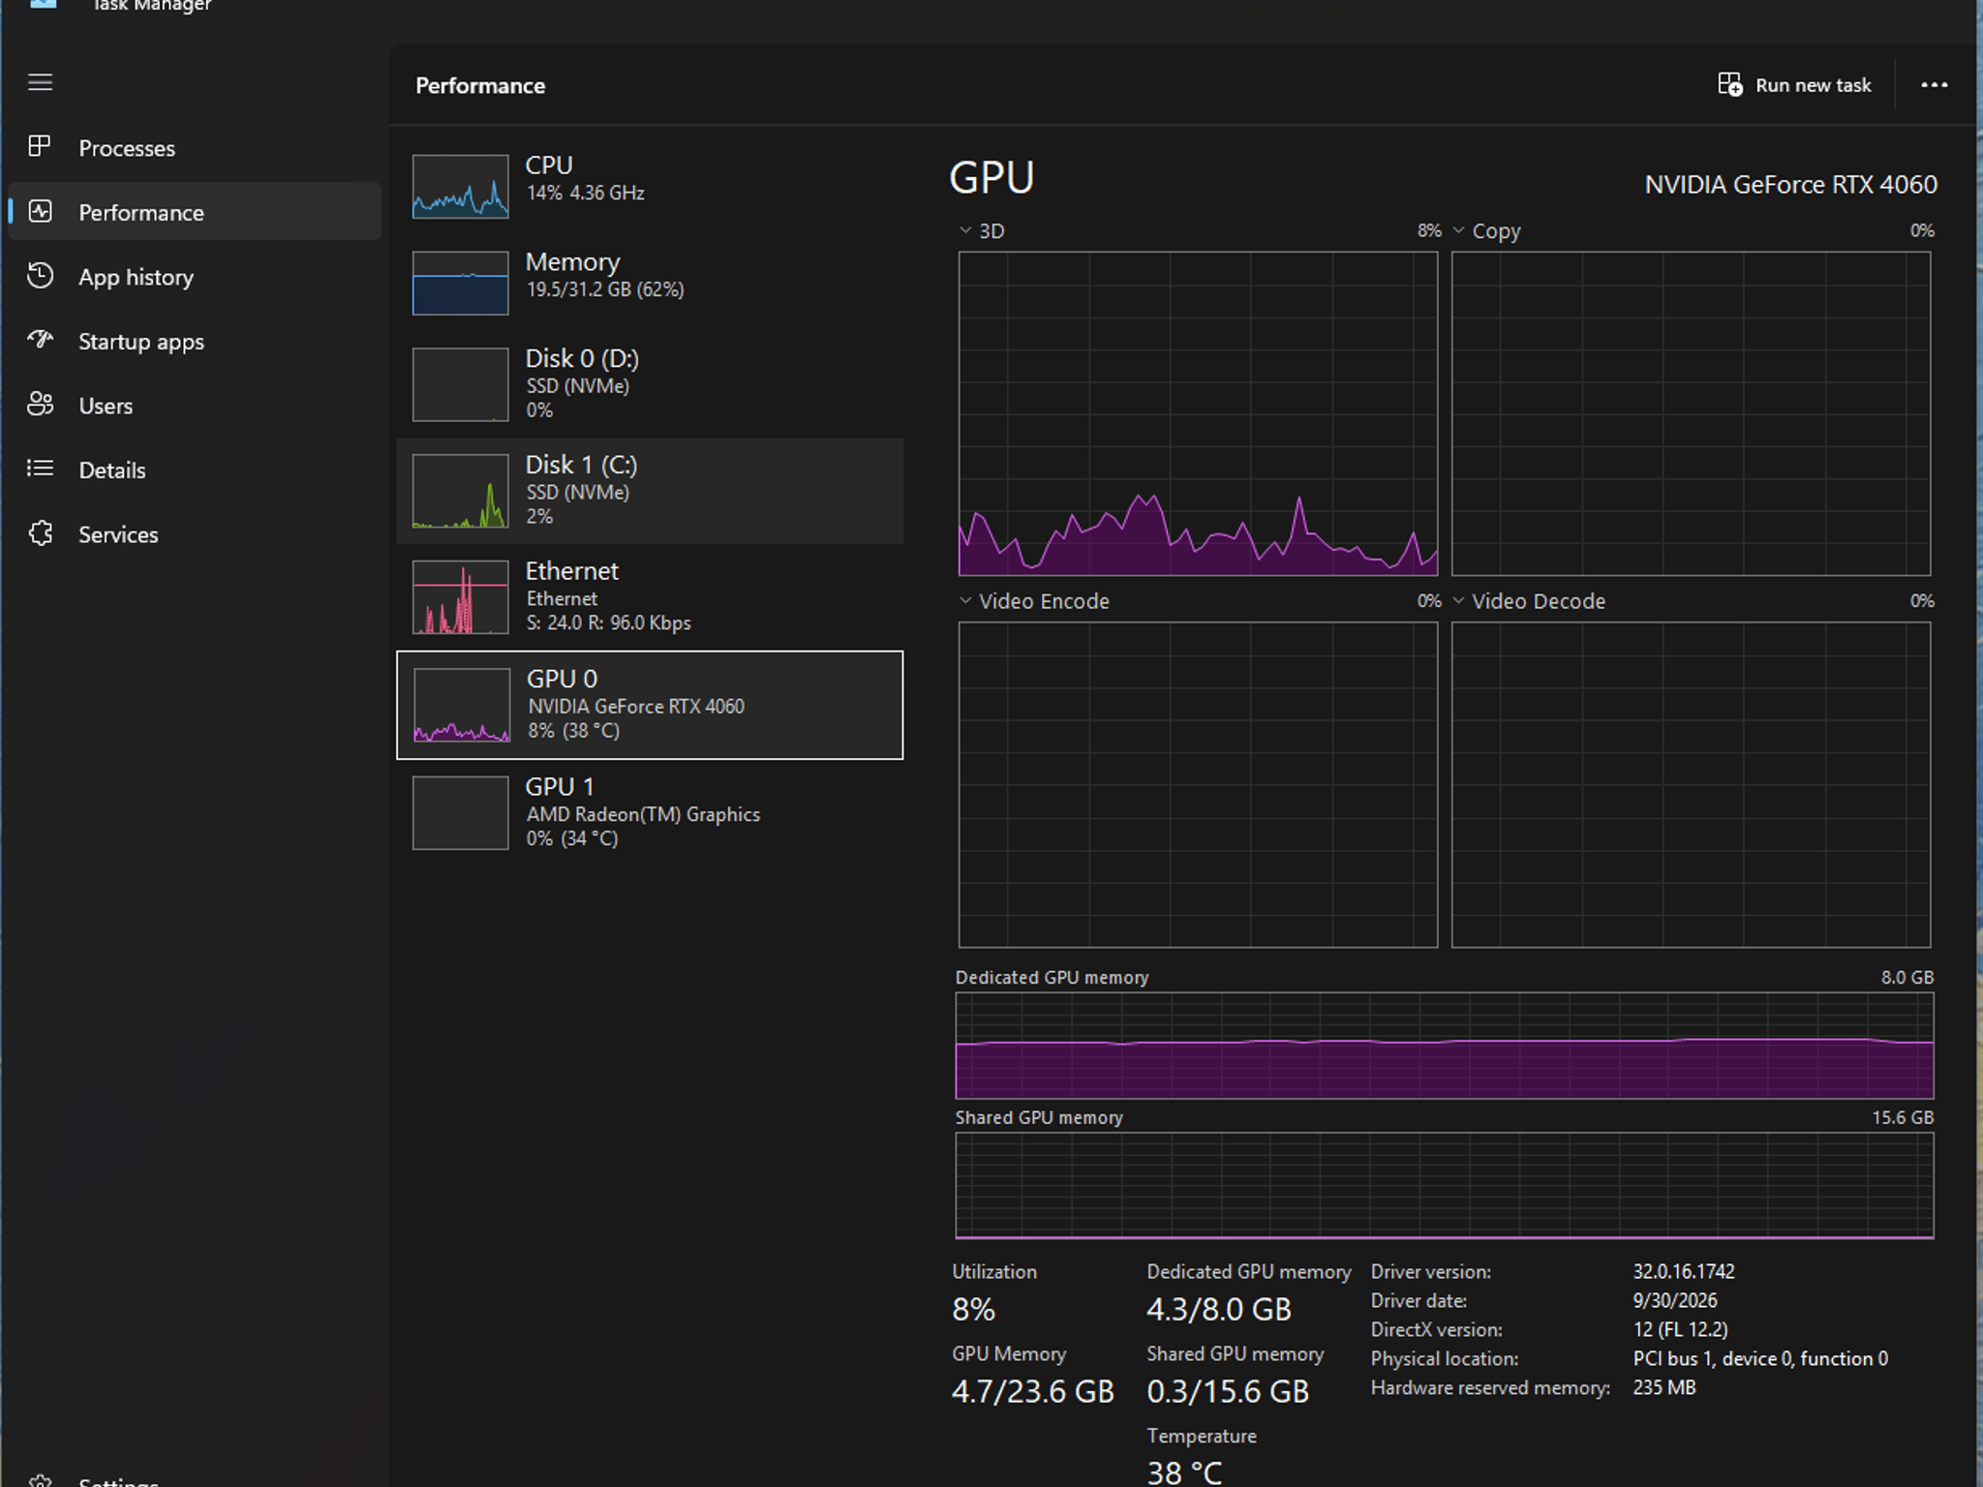The image size is (1983, 1487).
Task: Click the 4.7/23.6 GB GPU Memory value
Action: click(1033, 1391)
